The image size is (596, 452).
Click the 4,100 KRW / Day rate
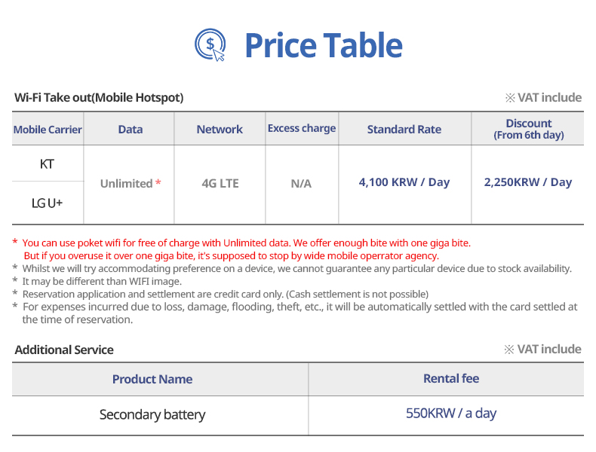tap(404, 182)
